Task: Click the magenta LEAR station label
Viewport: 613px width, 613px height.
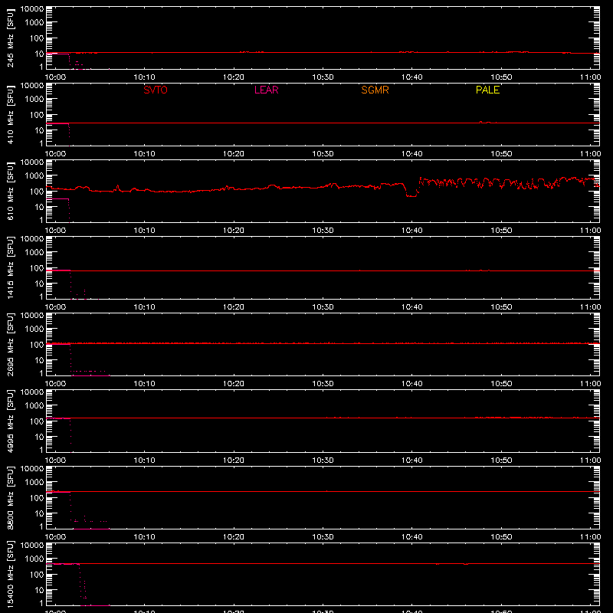Action: [x=266, y=90]
